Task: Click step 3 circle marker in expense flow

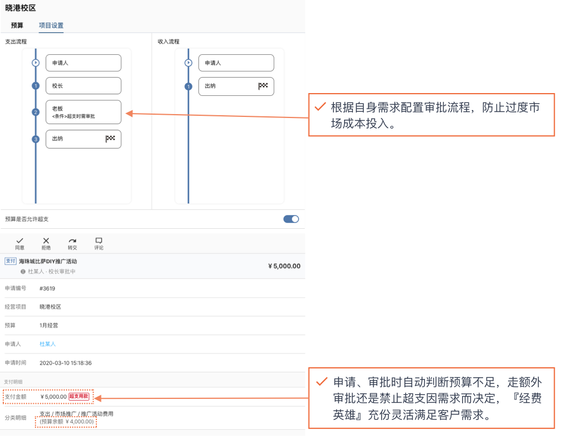Action: pos(35,140)
